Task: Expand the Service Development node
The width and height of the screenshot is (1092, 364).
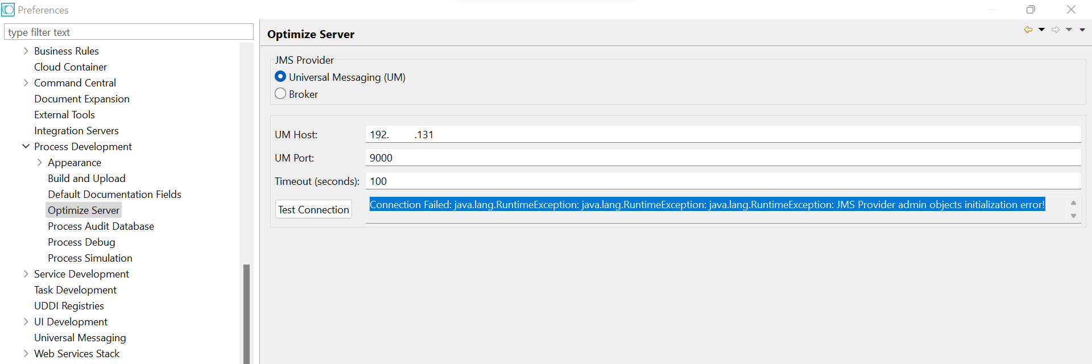Action: pos(26,274)
